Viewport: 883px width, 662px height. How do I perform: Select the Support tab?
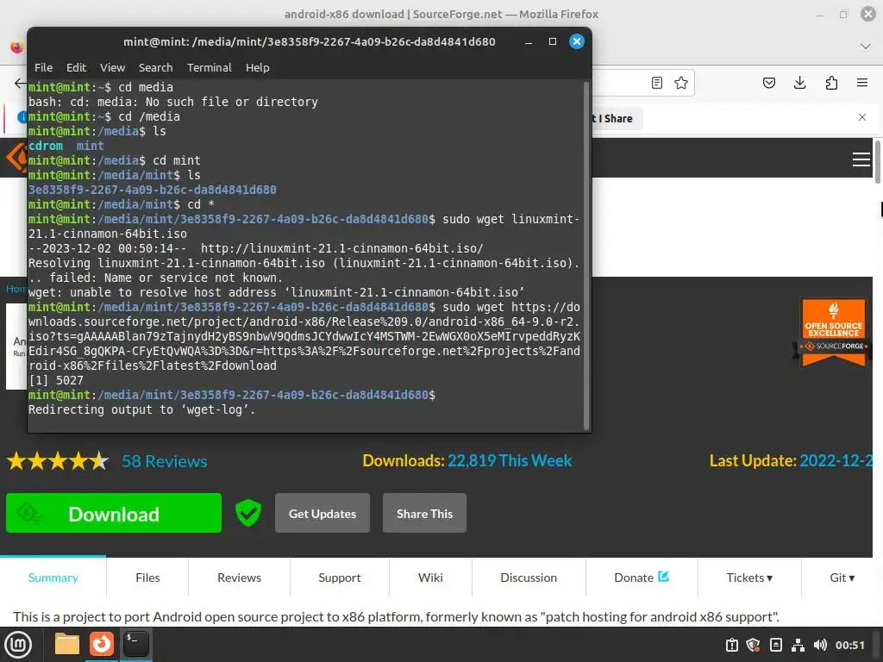pos(340,578)
